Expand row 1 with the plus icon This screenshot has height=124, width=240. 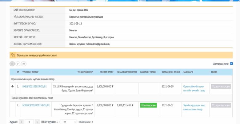(13, 87)
